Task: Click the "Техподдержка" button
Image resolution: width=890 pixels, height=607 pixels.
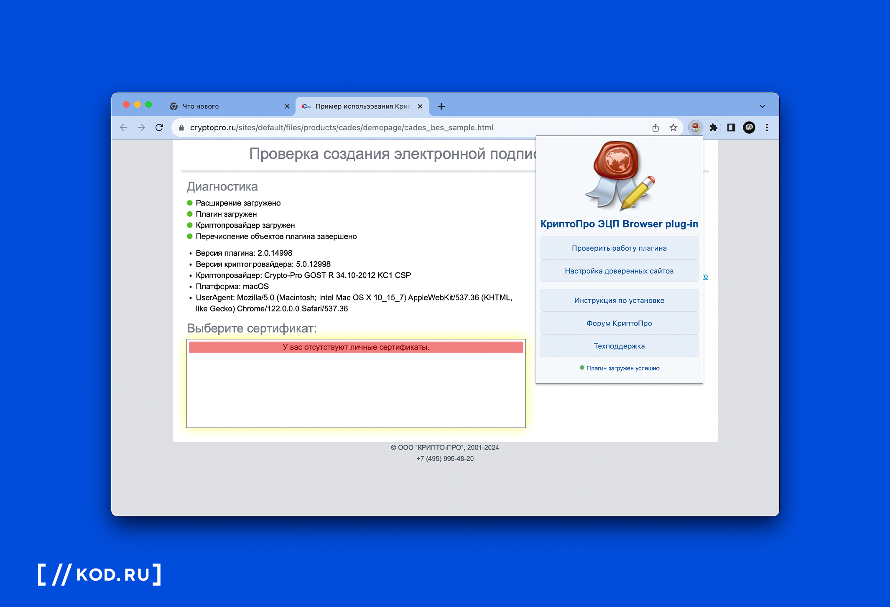Action: point(619,346)
